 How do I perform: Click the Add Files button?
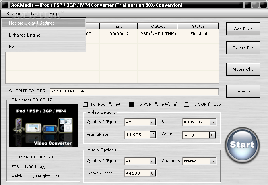click(243, 29)
